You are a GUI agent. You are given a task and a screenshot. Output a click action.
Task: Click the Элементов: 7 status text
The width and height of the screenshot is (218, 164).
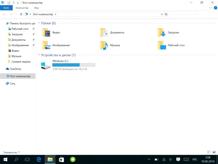11,153
